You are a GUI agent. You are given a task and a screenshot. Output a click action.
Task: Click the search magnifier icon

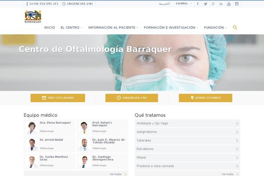pos(235,27)
